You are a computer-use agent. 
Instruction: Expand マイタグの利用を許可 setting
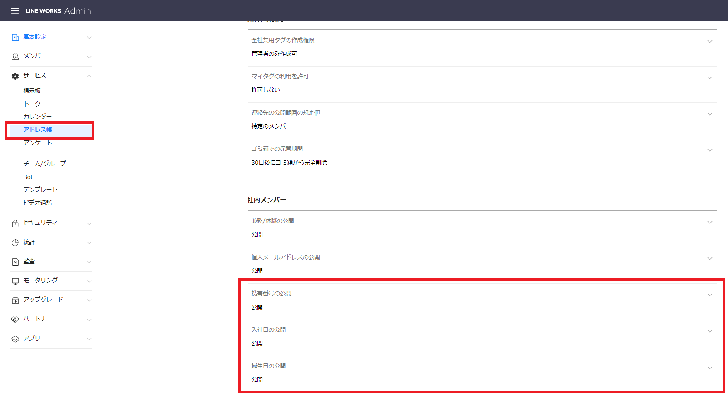point(709,78)
